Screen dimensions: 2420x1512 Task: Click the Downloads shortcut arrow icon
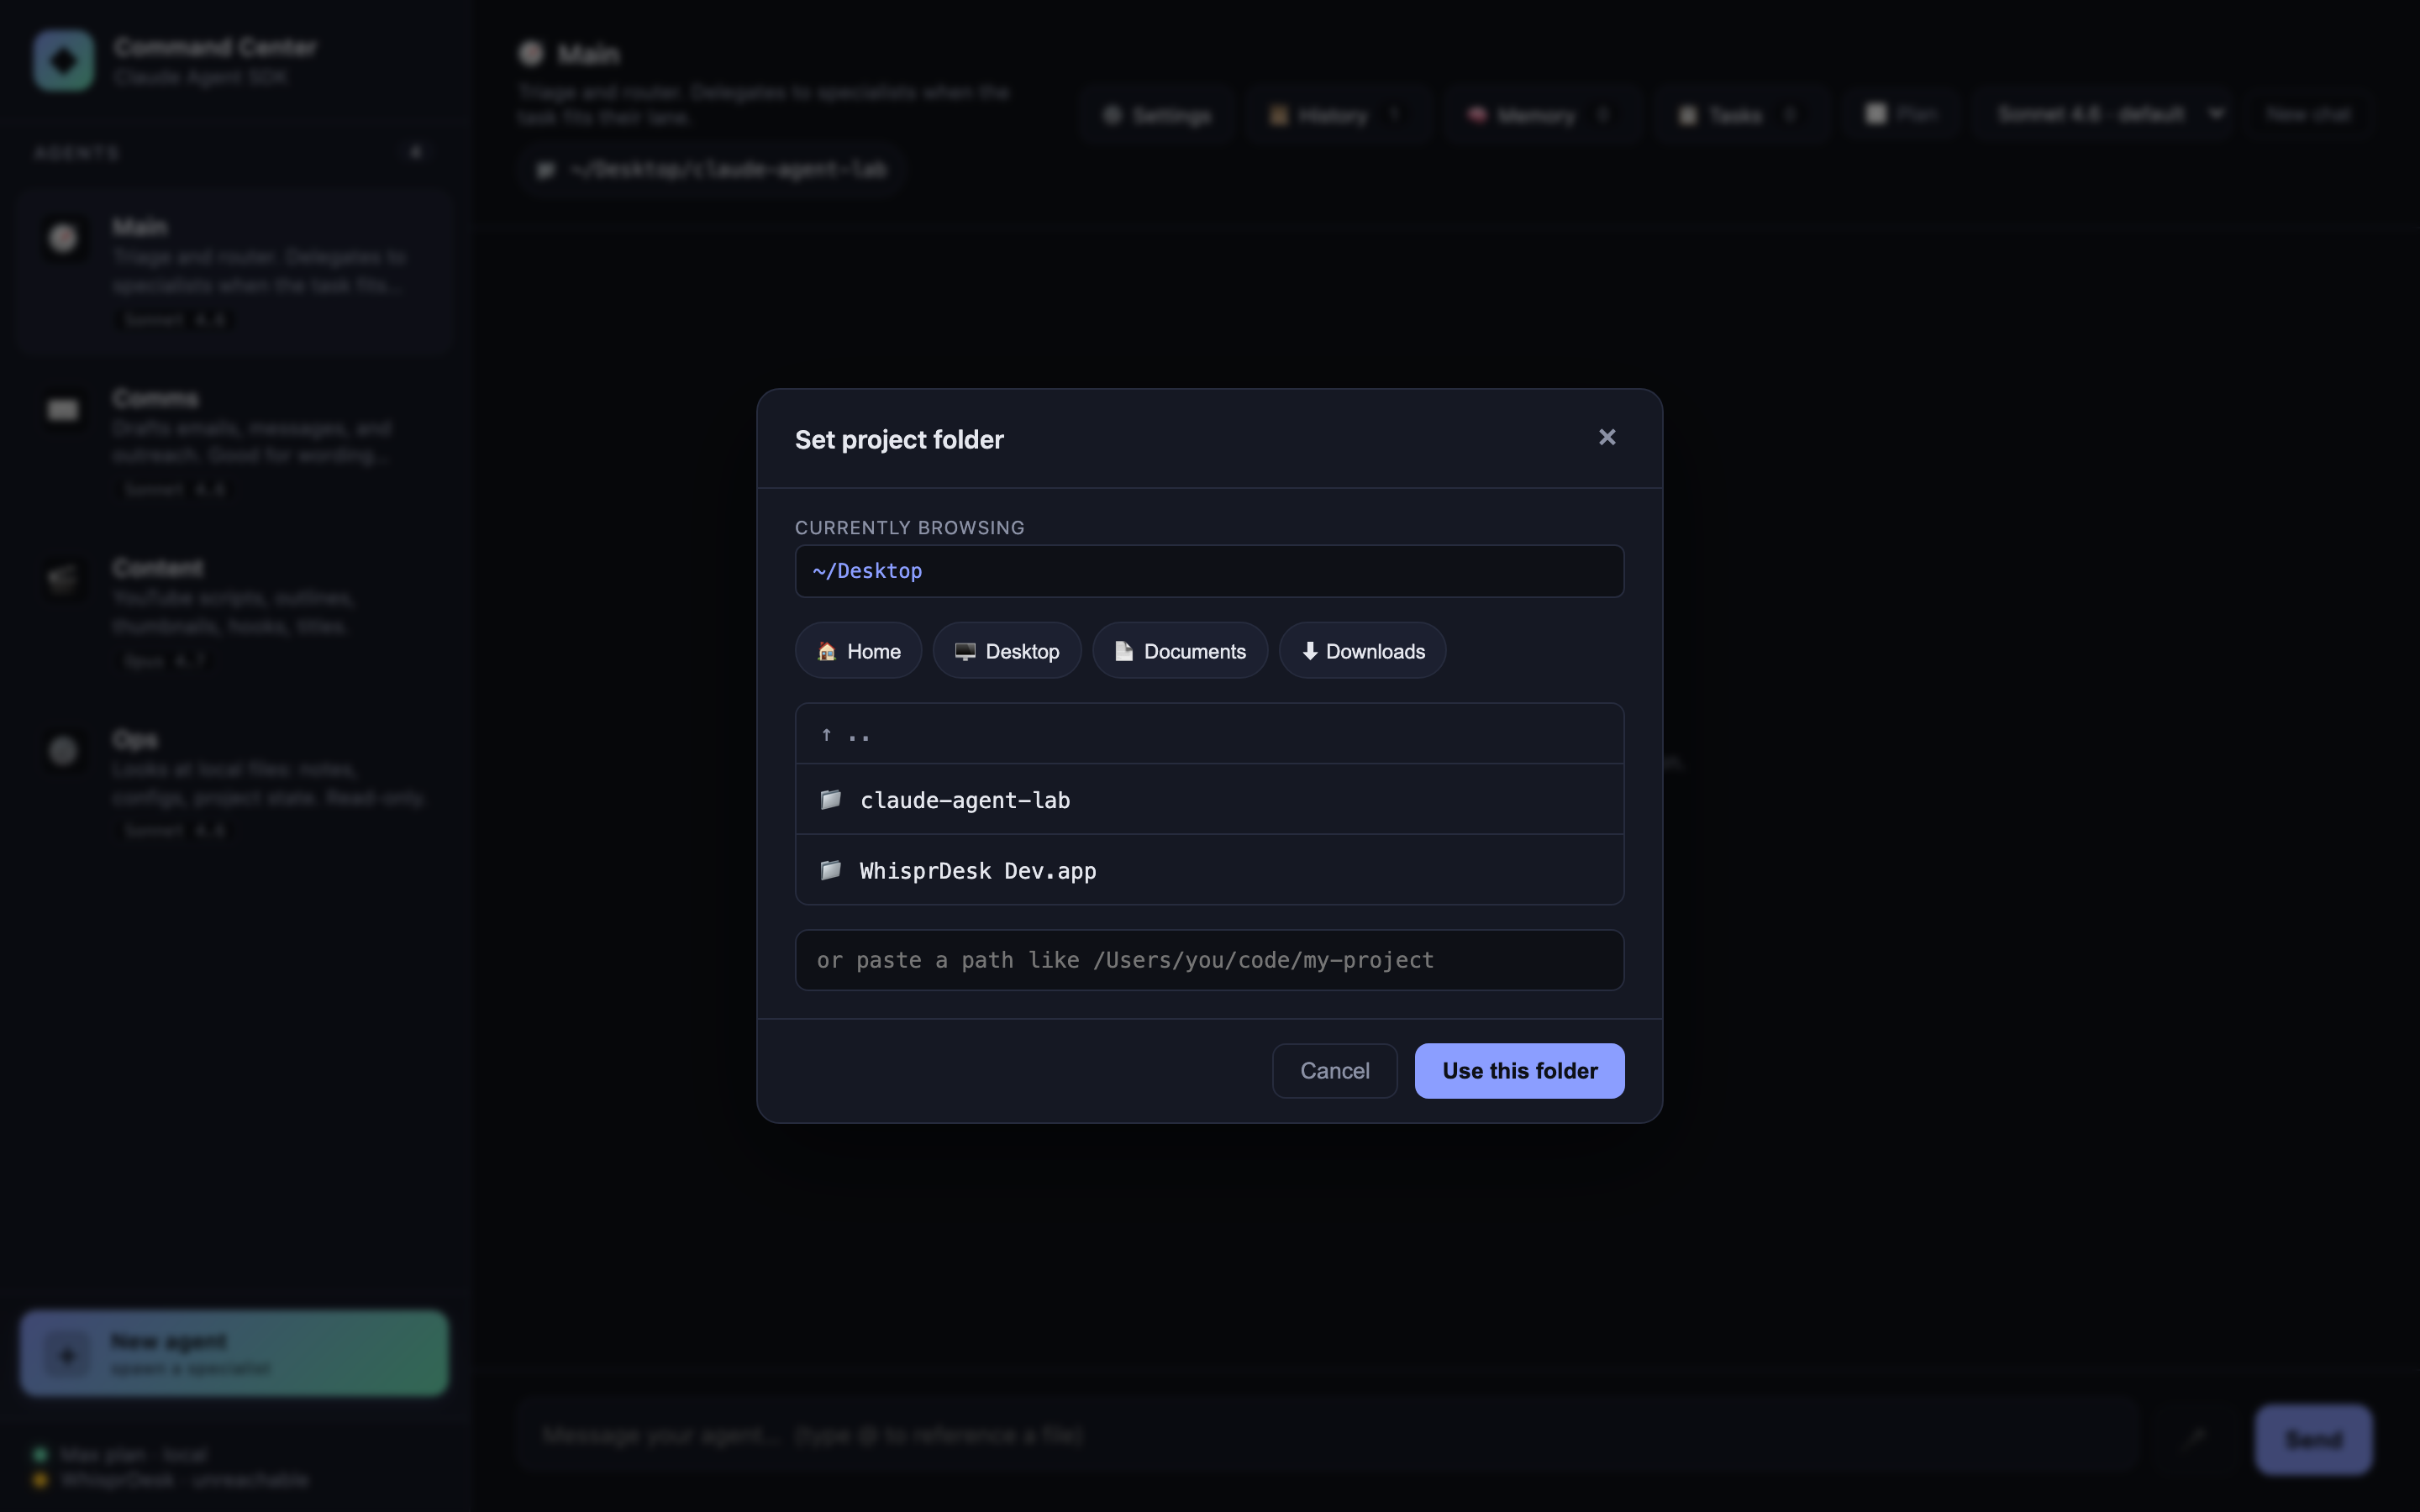click(1309, 651)
